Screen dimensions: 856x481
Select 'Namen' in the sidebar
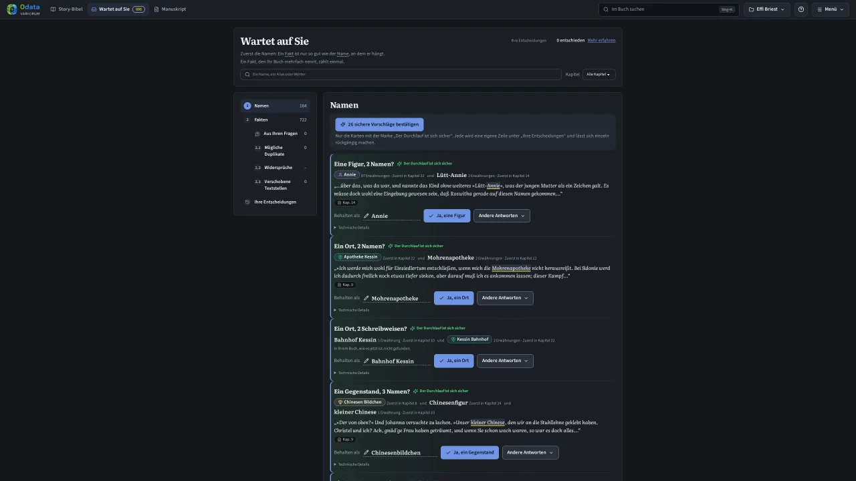tap(275, 106)
